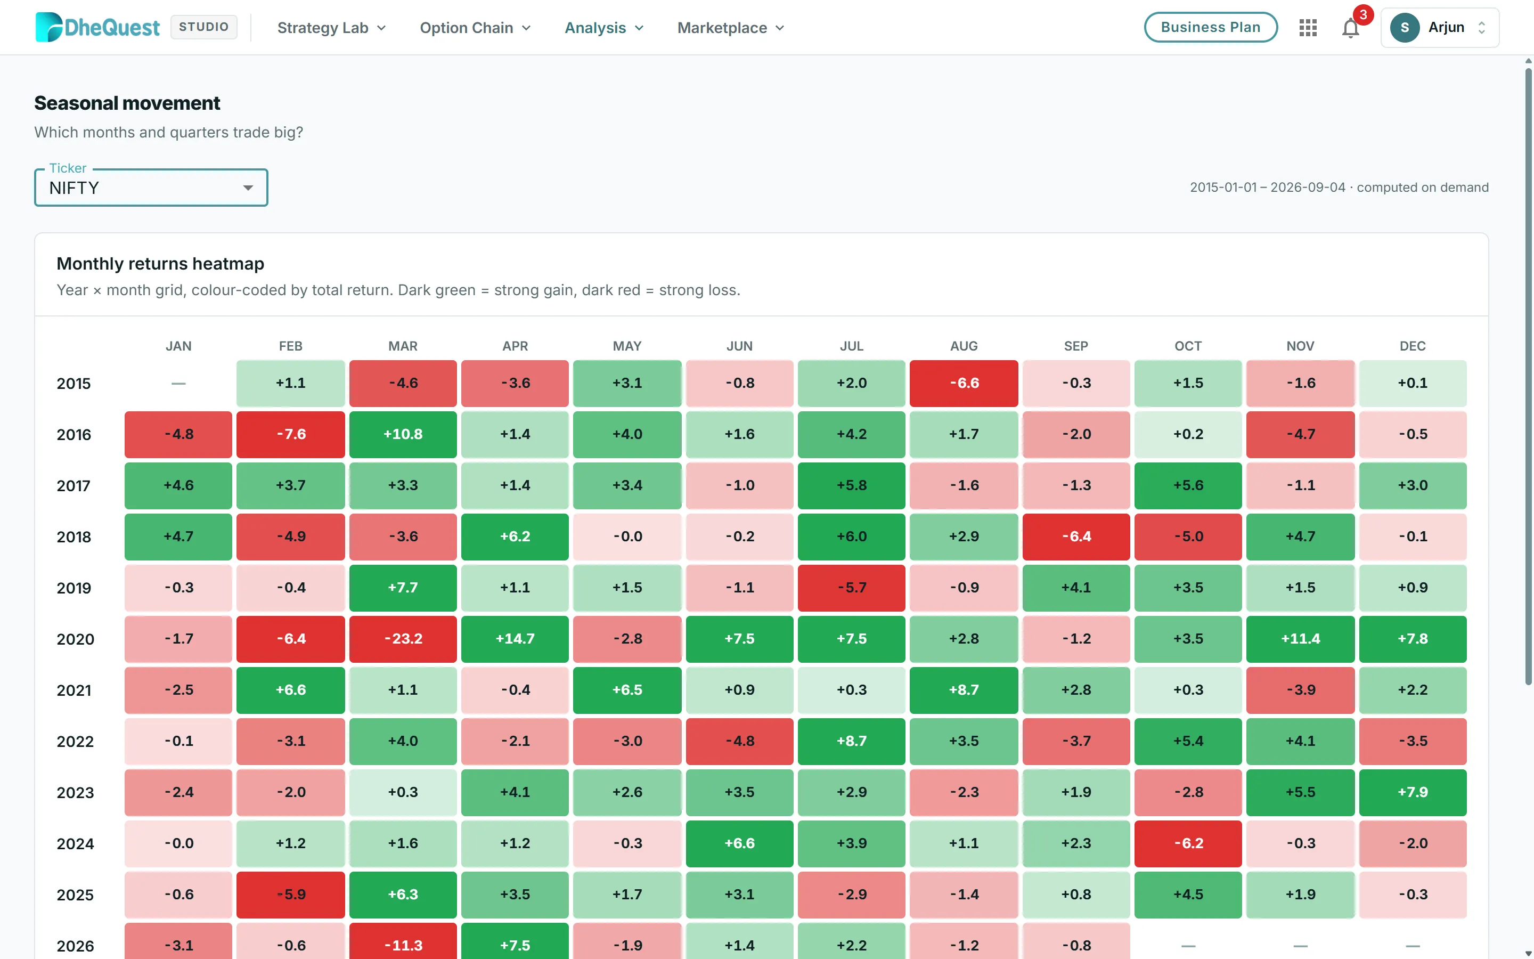Click the DheQuest logo
This screenshot has width=1534, height=959.
pyautogui.click(x=97, y=27)
